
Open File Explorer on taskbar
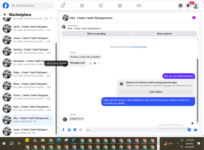43,141
